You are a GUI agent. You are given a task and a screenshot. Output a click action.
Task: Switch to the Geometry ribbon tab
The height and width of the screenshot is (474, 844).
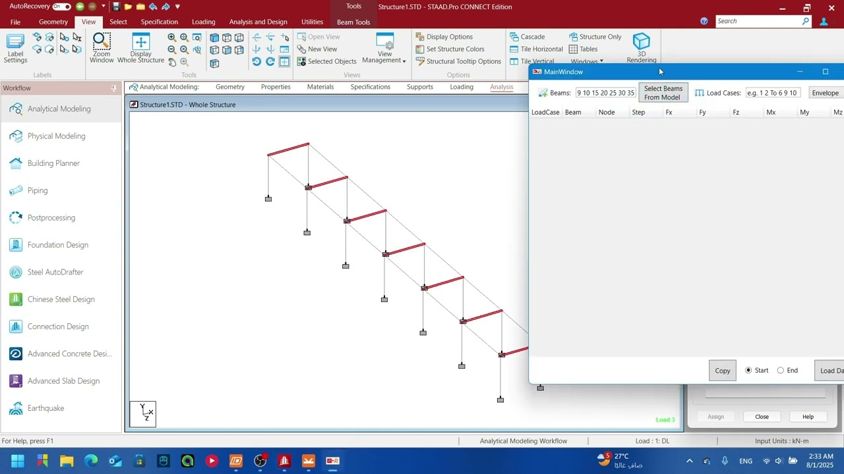(53, 22)
